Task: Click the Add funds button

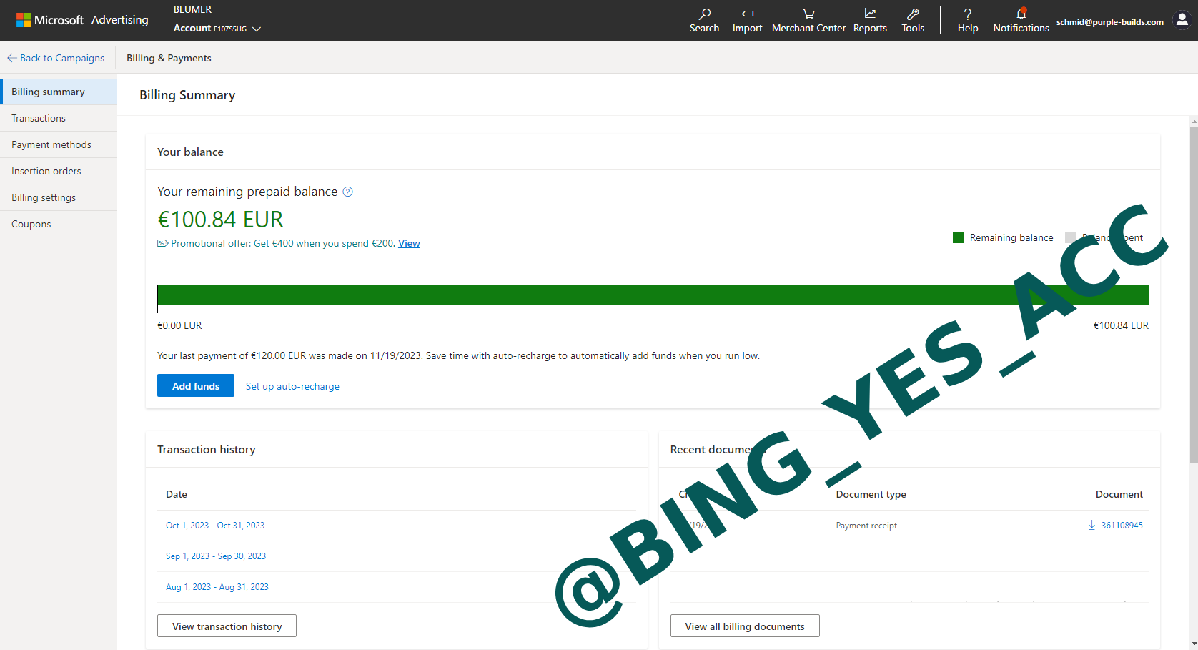Action: coord(195,386)
